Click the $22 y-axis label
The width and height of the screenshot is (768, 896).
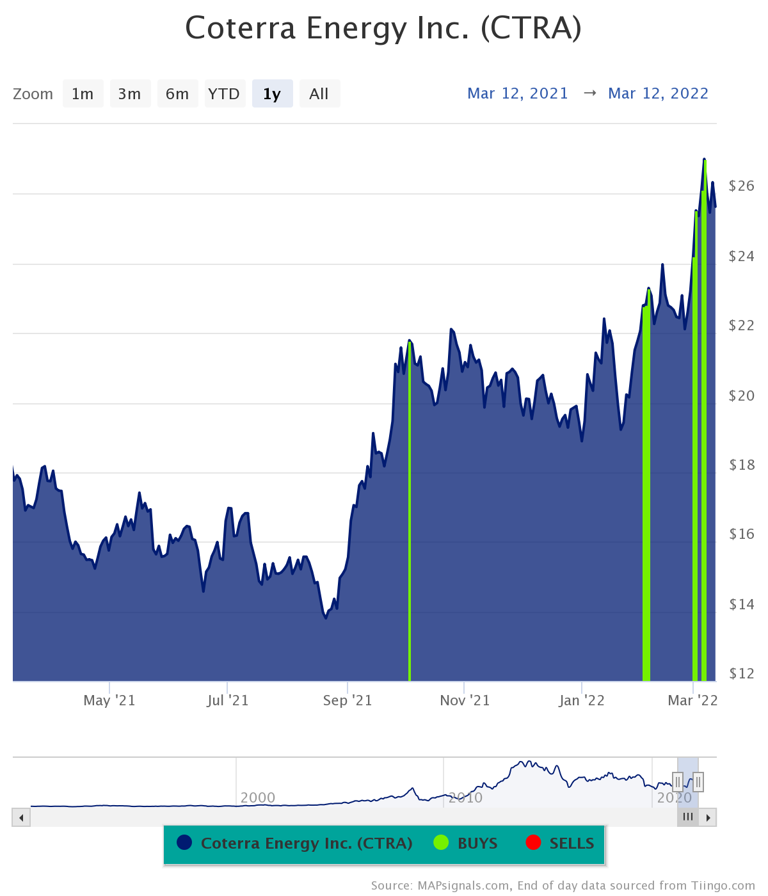coord(742,326)
